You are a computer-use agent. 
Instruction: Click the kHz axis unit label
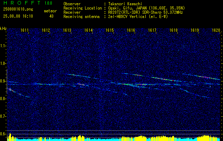[x=3, y=29]
